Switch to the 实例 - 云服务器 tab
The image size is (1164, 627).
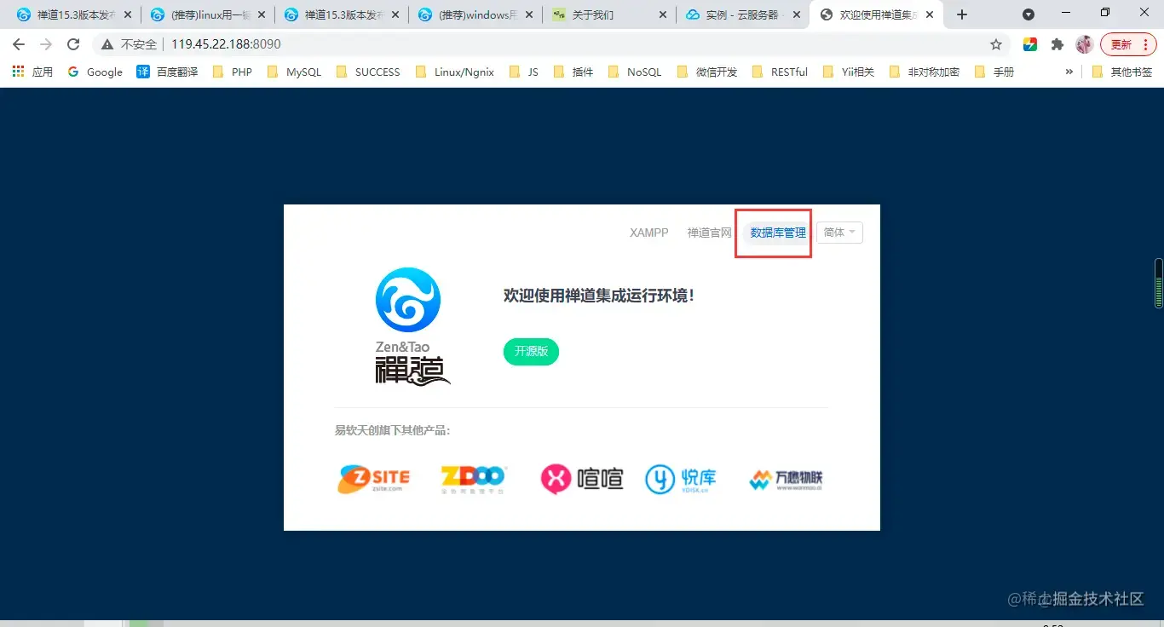click(x=742, y=14)
